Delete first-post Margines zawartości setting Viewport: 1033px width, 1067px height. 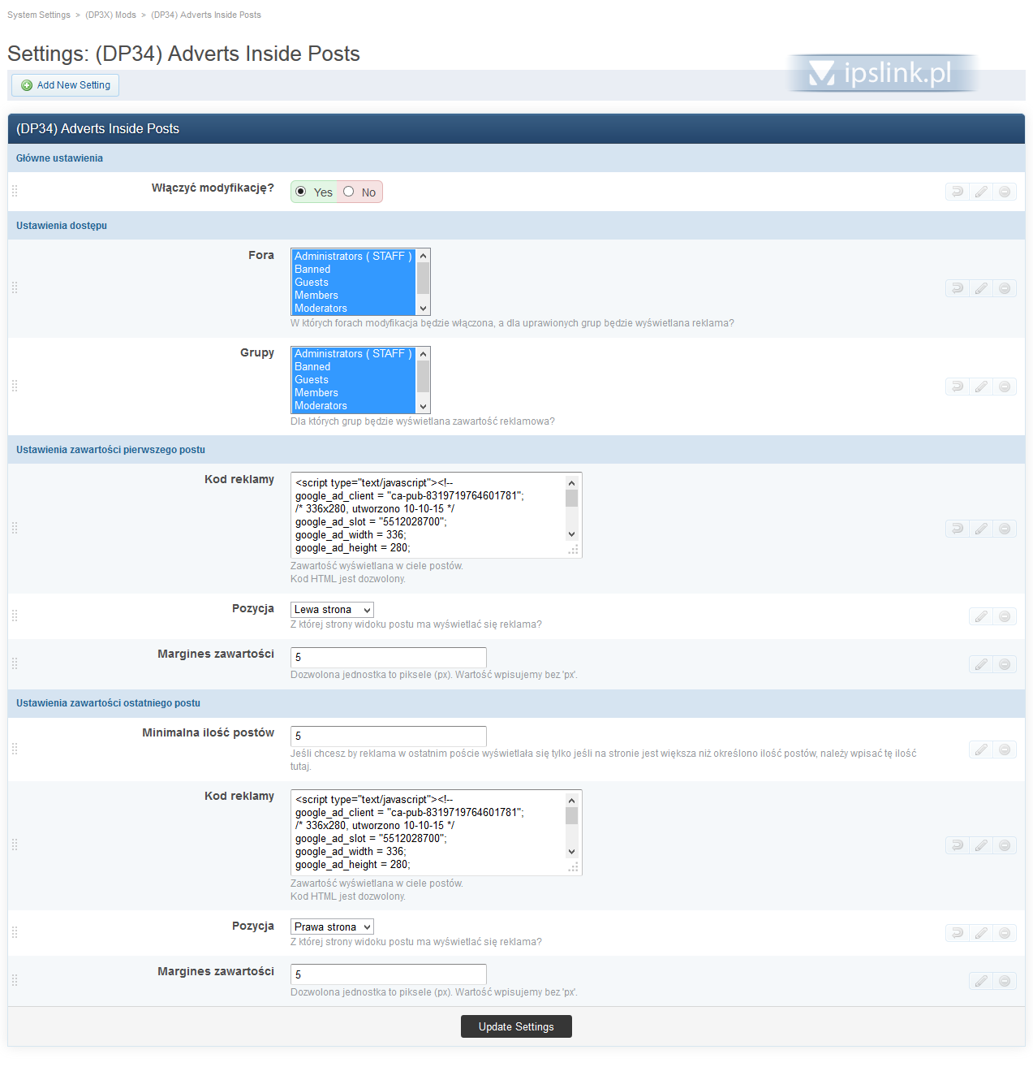click(x=1005, y=664)
